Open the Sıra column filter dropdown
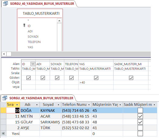The height and width of the screenshot is (138, 159). 17,105
